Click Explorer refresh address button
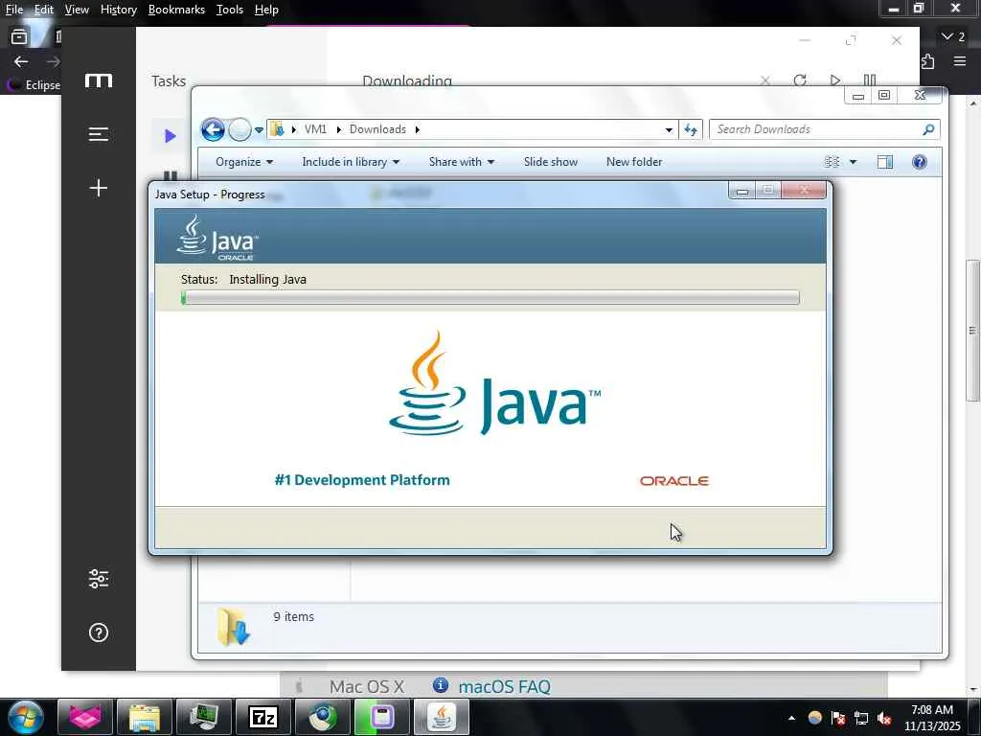The width and height of the screenshot is (981, 736). (x=691, y=129)
